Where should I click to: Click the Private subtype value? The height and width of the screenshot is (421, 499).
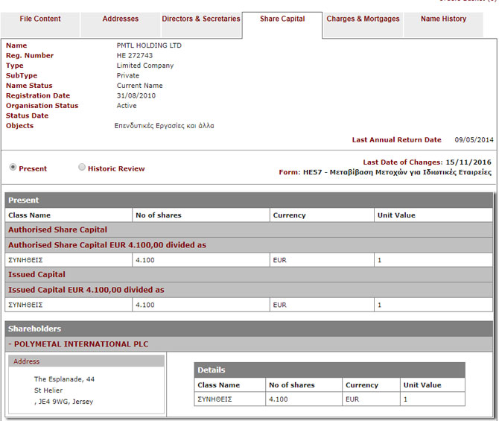pos(128,75)
